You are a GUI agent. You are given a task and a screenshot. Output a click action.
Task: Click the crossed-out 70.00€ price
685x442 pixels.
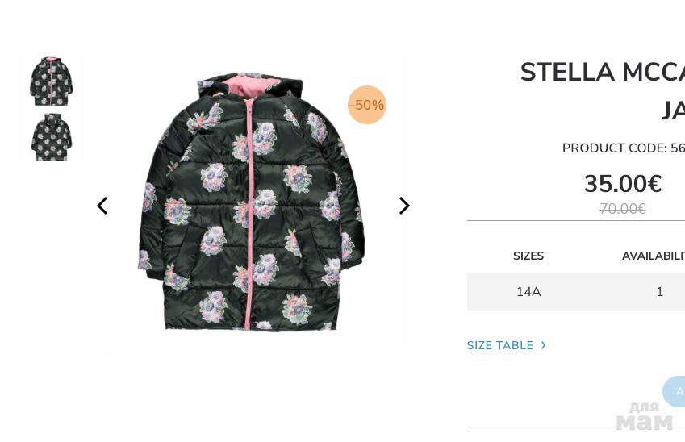tap(622, 209)
